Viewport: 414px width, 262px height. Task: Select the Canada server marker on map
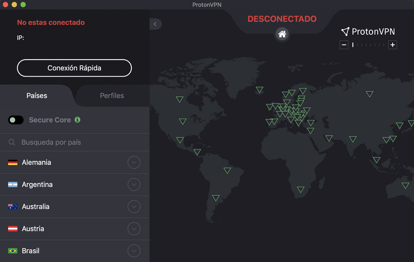point(180,99)
